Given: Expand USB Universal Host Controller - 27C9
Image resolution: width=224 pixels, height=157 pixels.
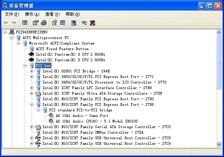Looking at the screenshot, I should coord(32,143).
